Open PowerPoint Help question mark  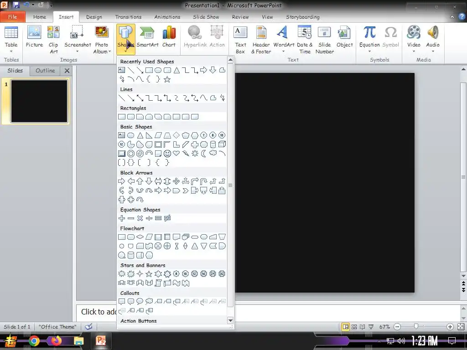461,17
